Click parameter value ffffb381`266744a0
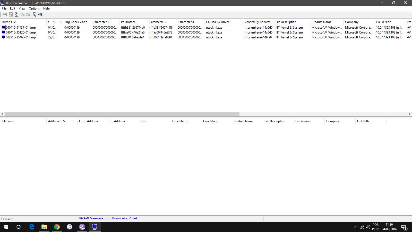 pyautogui.click(x=133, y=28)
